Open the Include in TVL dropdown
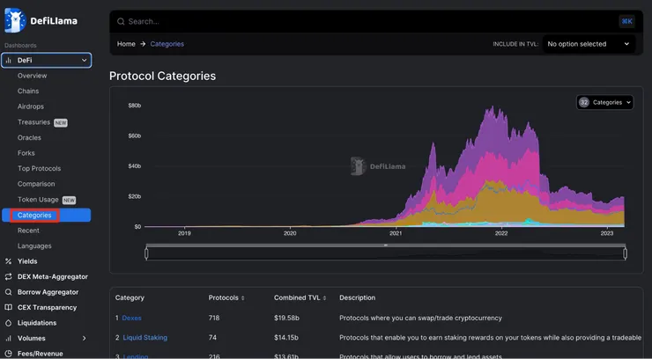This screenshot has width=652, height=359. [x=589, y=44]
